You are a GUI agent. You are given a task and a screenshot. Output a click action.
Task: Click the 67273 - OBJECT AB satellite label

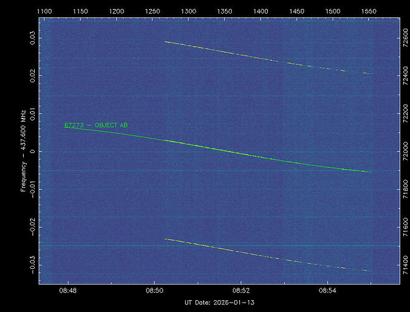point(96,125)
